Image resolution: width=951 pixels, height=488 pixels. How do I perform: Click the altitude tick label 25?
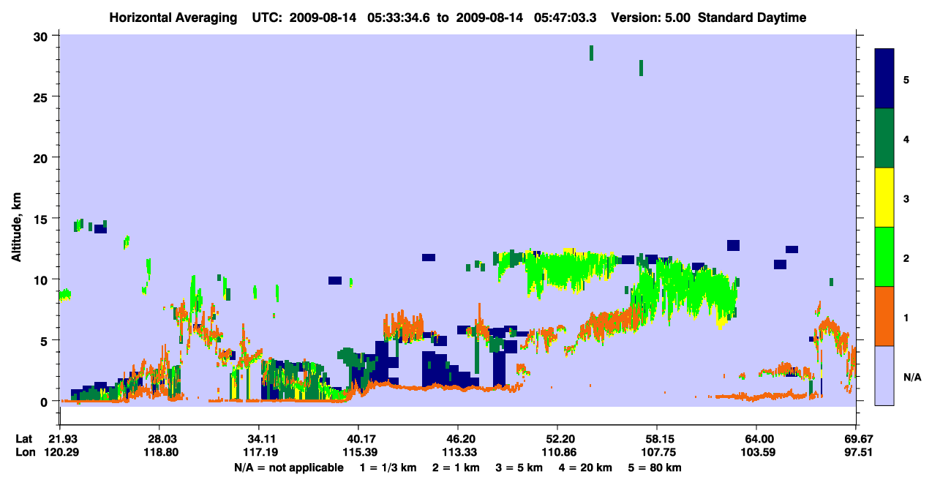tap(42, 97)
